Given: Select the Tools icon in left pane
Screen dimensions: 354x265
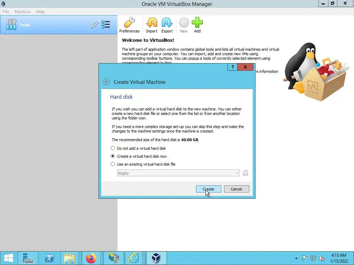Looking at the screenshot, I should coord(11,24).
